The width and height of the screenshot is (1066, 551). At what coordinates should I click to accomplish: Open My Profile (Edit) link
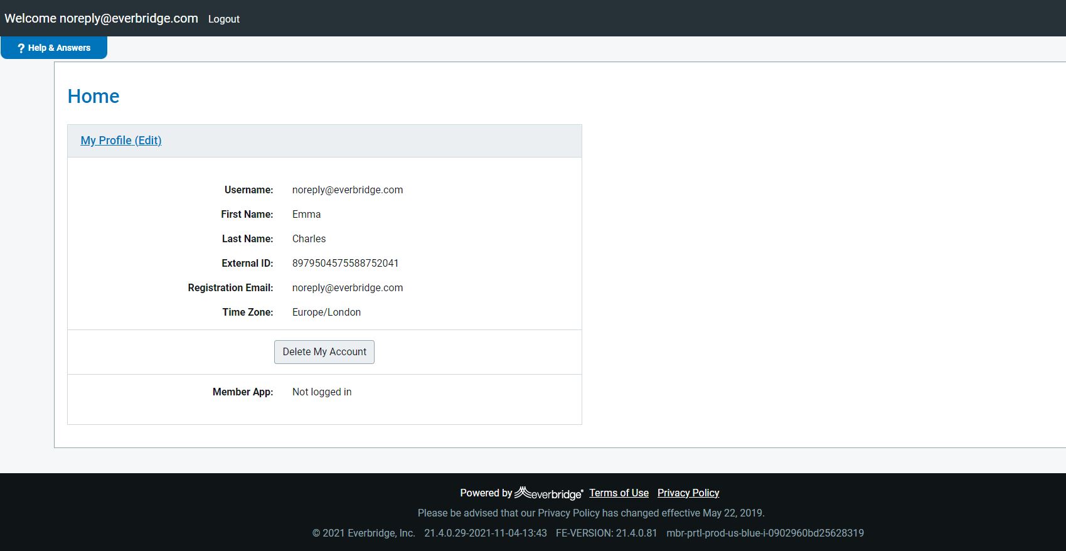121,141
